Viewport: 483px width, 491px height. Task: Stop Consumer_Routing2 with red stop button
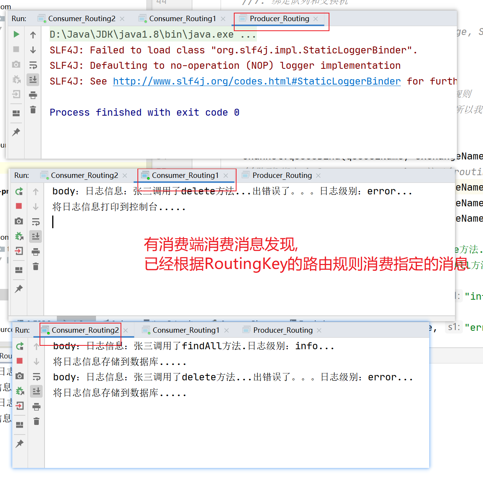[x=20, y=361]
